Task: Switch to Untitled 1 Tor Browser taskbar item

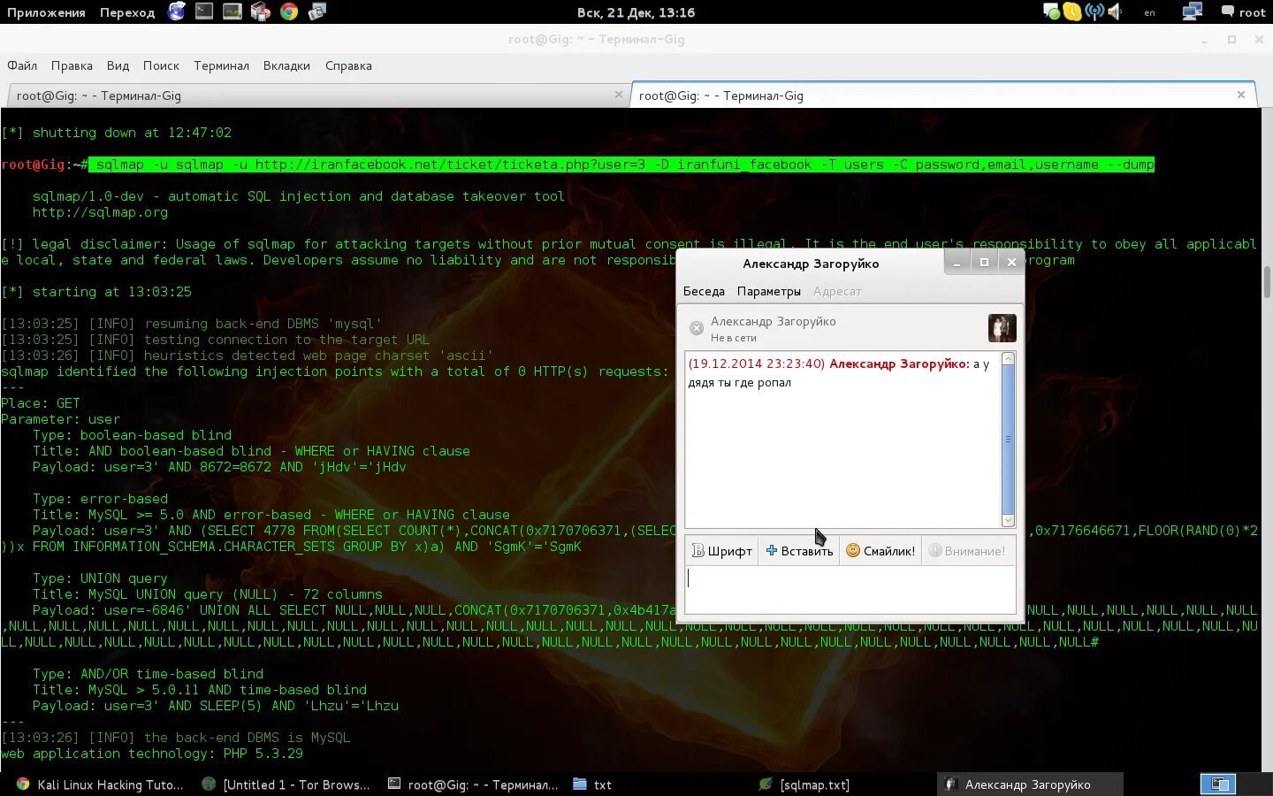Action: pos(286,785)
